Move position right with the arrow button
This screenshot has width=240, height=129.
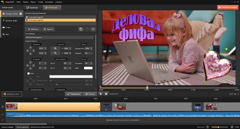[33, 51]
